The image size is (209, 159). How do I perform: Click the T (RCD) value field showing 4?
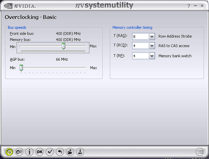coord(141,46)
